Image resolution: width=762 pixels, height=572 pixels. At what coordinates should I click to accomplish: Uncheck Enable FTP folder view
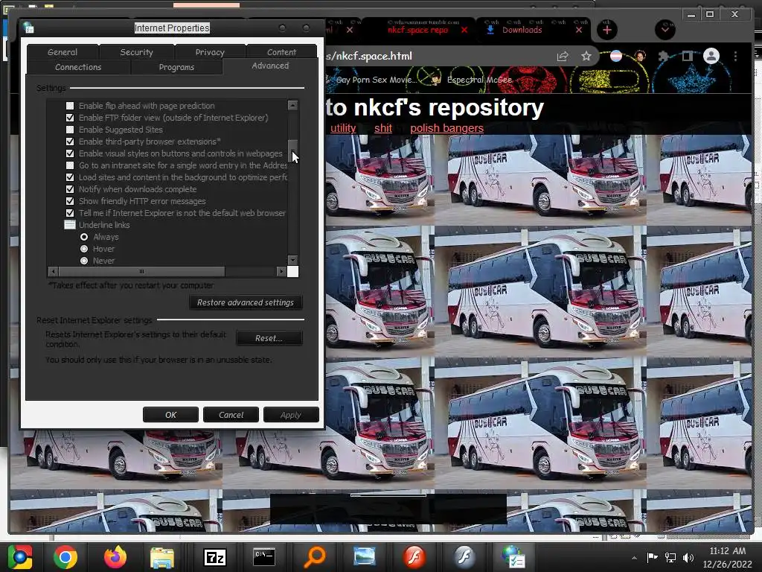pos(70,118)
